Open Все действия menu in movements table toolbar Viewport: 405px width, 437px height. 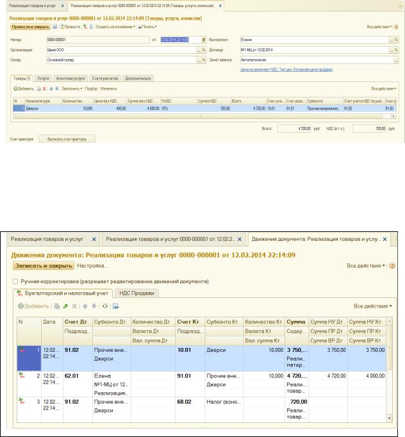tap(373, 306)
